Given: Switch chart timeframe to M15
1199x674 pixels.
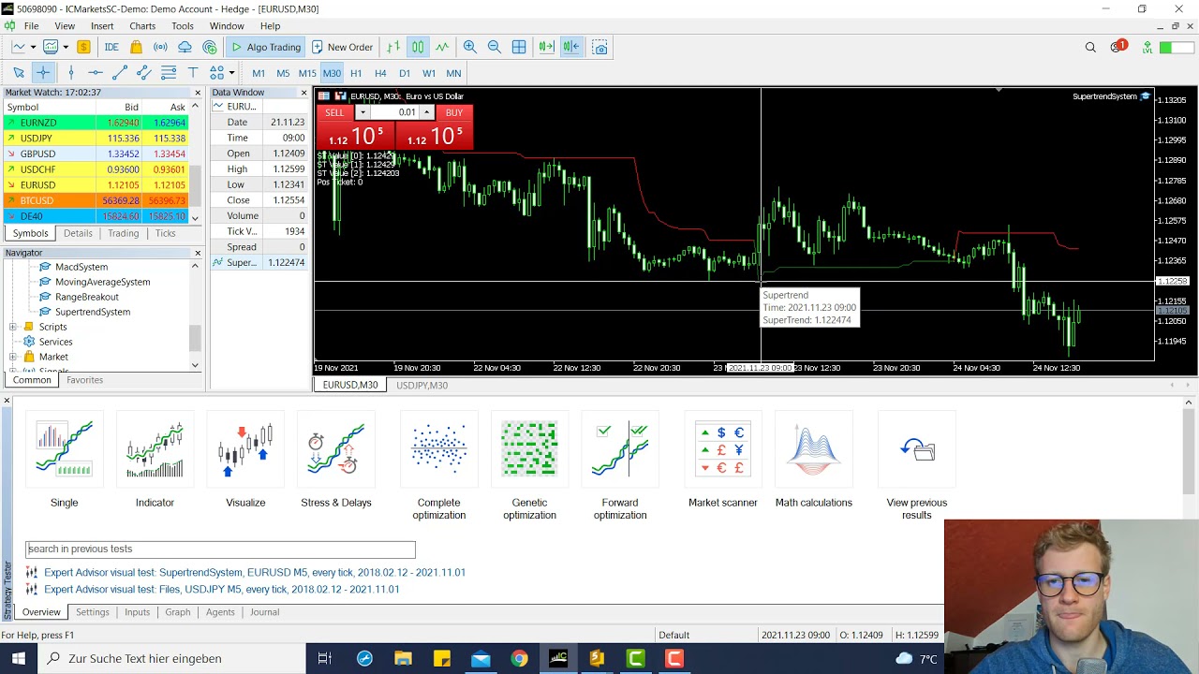Looking at the screenshot, I should click(307, 73).
